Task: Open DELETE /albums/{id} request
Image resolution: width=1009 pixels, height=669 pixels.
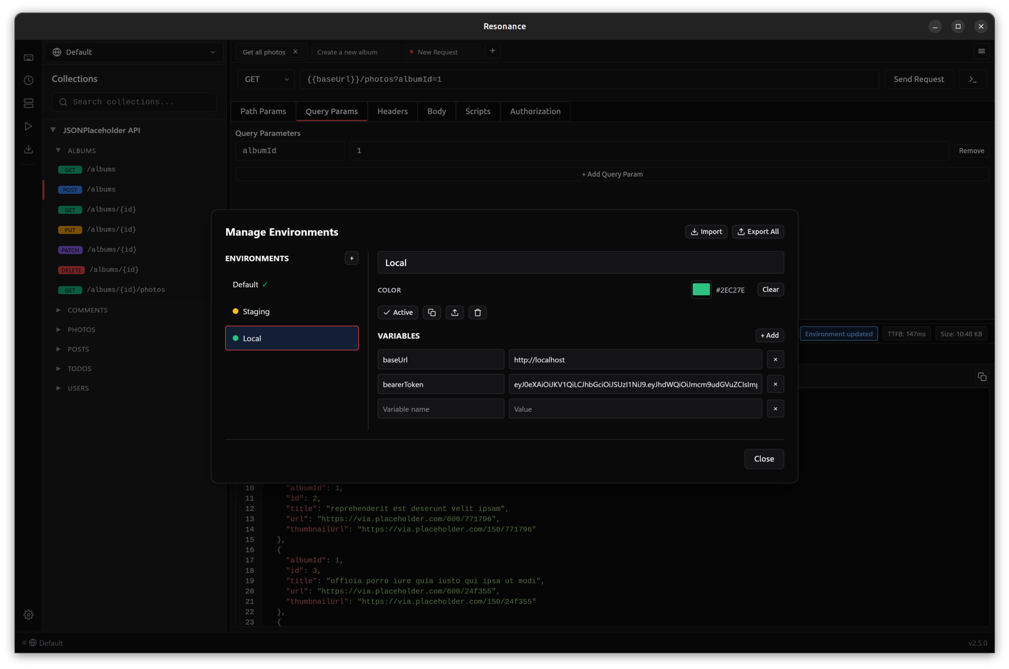Action: click(x=135, y=269)
